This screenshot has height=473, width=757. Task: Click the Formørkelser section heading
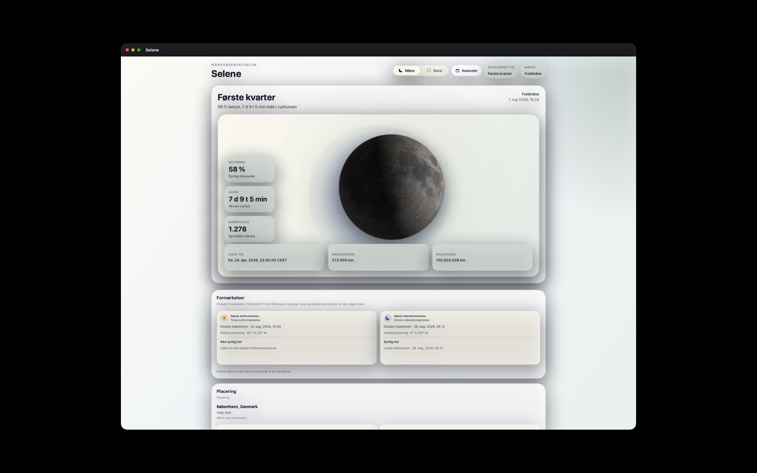(x=231, y=298)
